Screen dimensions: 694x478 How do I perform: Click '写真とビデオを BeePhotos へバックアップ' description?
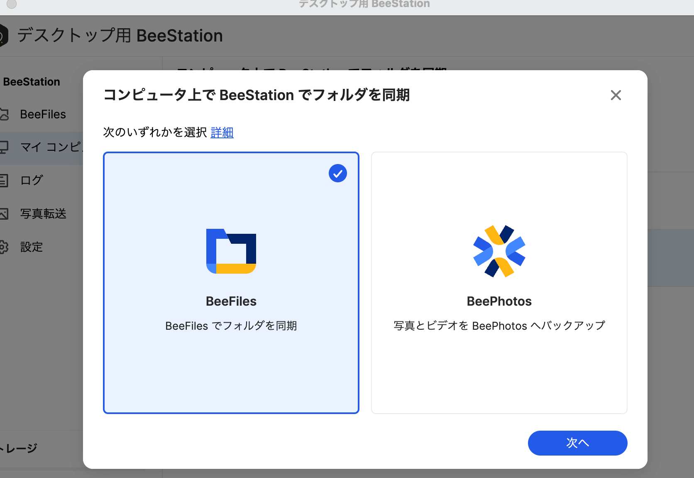pyautogui.click(x=499, y=326)
